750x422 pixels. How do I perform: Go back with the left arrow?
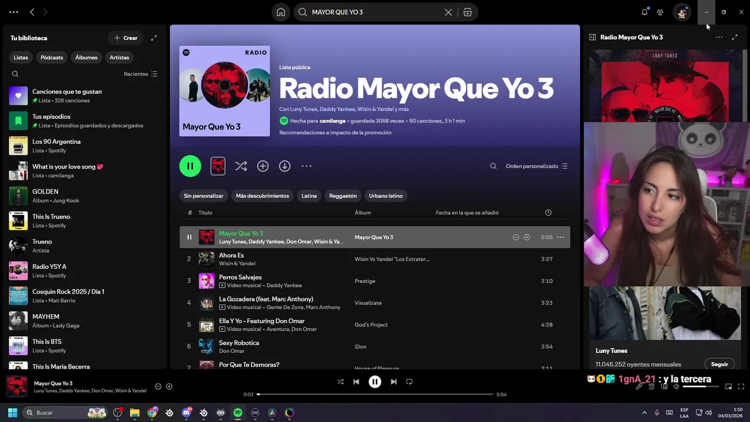click(x=32, y=12)
